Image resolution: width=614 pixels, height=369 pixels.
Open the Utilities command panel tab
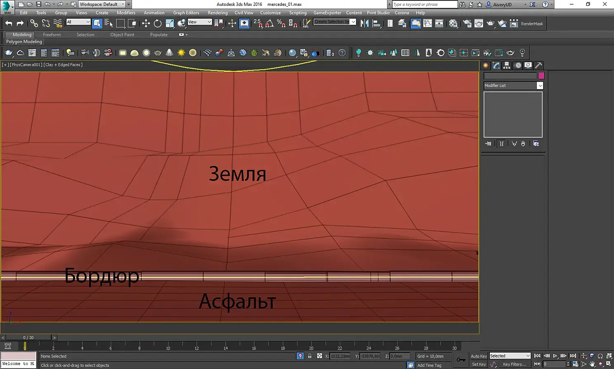tap(538, 65)
